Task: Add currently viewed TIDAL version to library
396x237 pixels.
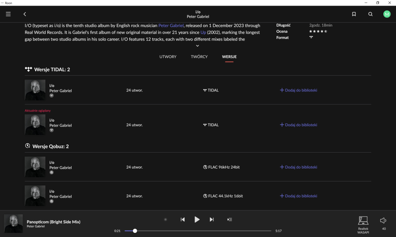Action: 298,125
